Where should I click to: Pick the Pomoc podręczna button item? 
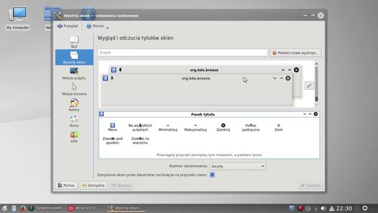(x=250, y=128)
